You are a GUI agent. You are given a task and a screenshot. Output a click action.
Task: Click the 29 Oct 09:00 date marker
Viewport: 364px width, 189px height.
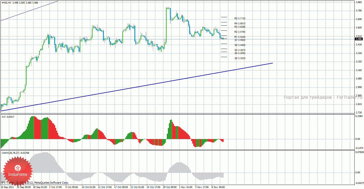tap(170, 187)
